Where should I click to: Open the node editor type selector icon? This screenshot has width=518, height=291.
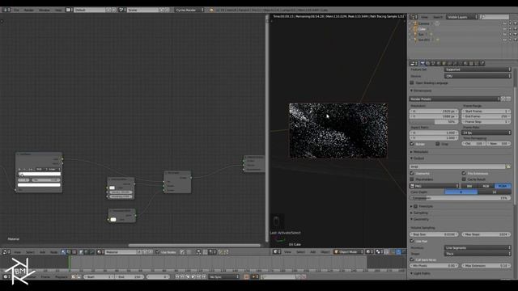(6, 252)
